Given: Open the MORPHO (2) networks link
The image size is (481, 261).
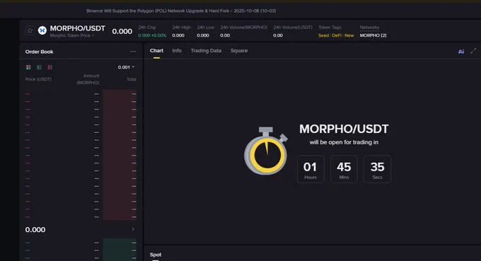Looking at the screenshot, I should (x=373, y=35).
